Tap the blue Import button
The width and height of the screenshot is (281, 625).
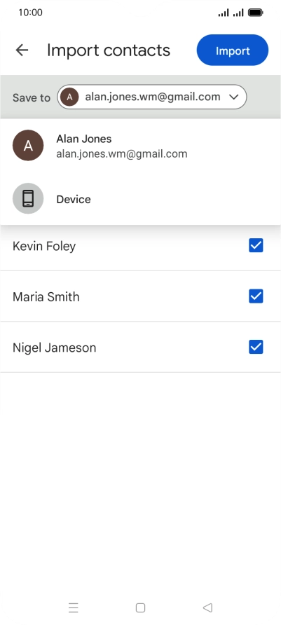tap(233, 50)
